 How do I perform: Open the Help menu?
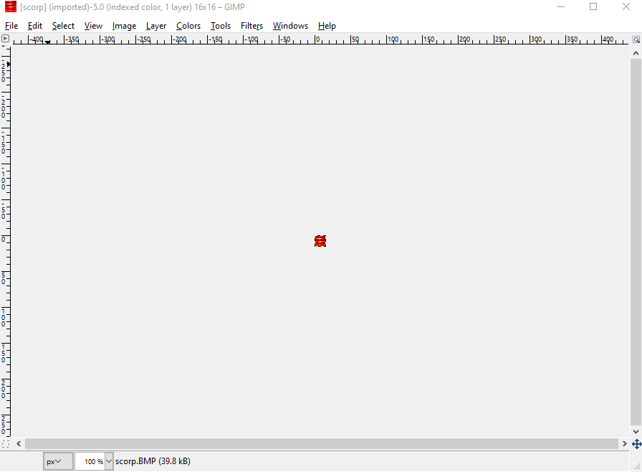[327, 26]
